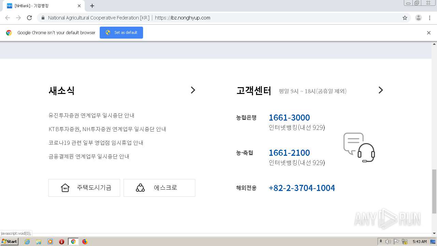The width and height of the screenshot is (437, 246).
Task: Close the [NHBank] tab
Action: 79,6
